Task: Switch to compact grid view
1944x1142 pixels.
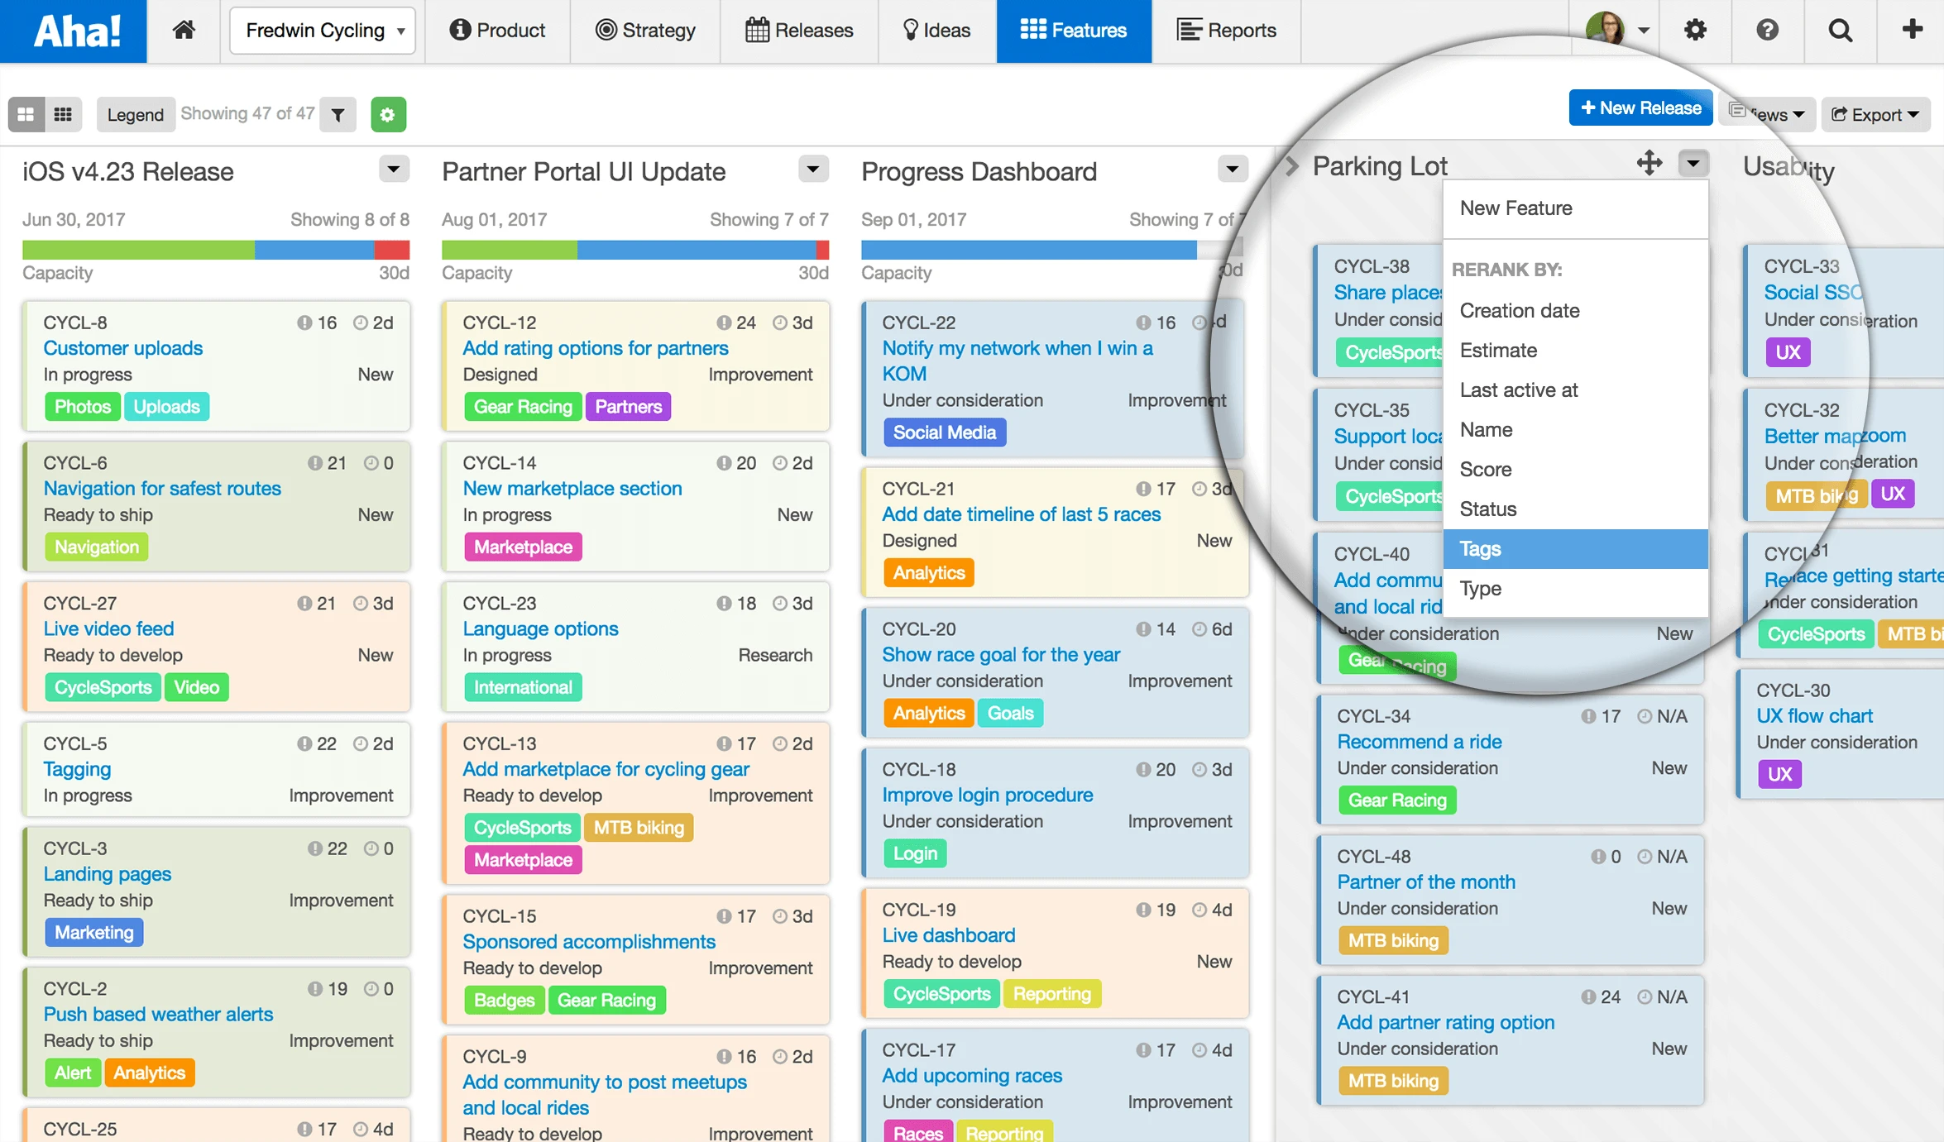Action: 63,115
